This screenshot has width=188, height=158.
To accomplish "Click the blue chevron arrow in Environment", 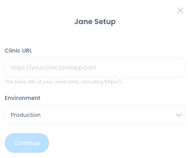I will (x=179, y=115).
